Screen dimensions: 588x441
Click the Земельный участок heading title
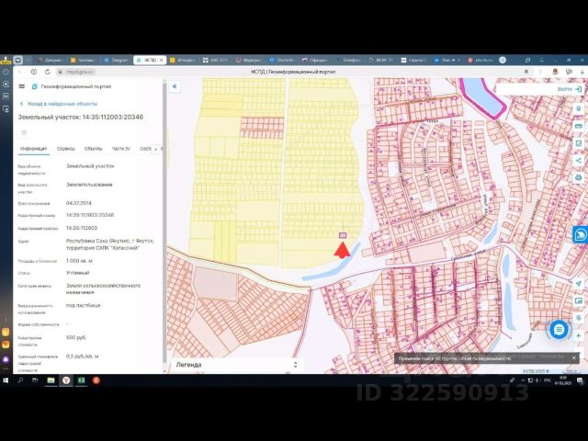tap(81, 117)
